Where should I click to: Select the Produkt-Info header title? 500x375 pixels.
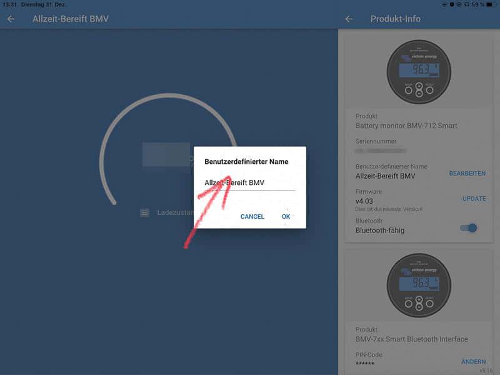(395, 19)
